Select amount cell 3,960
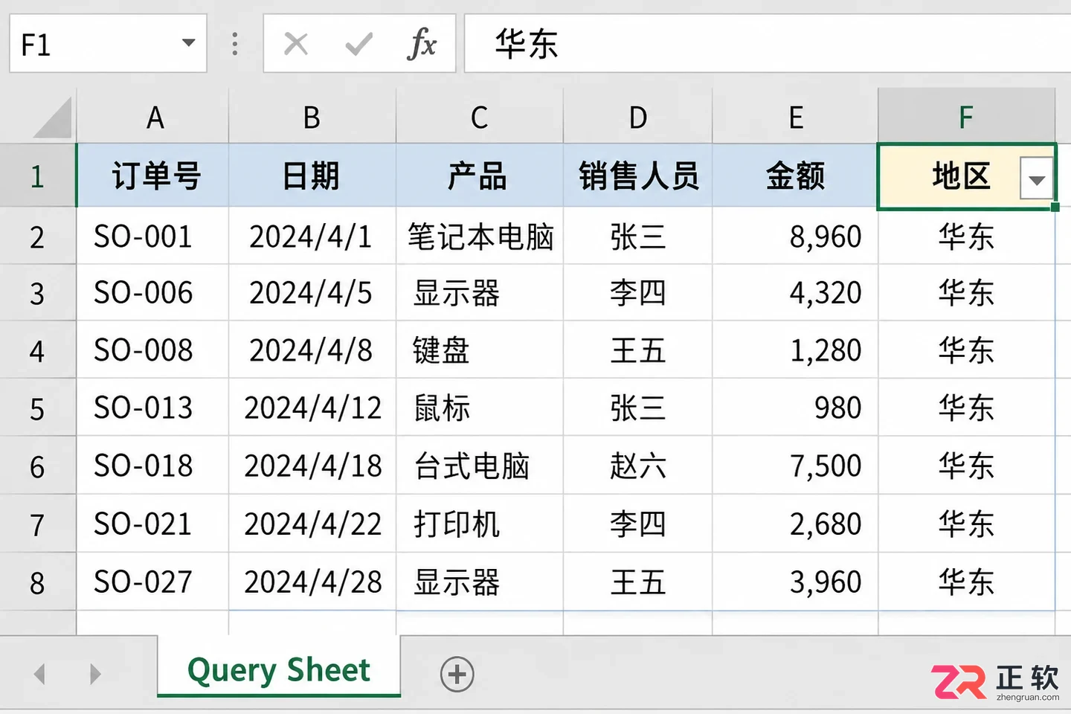Viewport: 1071px width, 714px height. pyautogui.click(x=795, y=582)
